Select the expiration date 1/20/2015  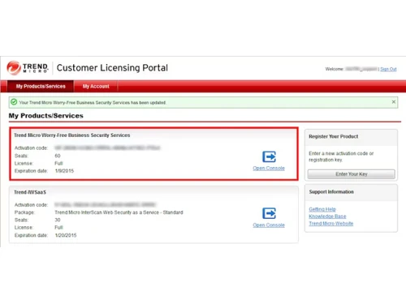point(66,235)
